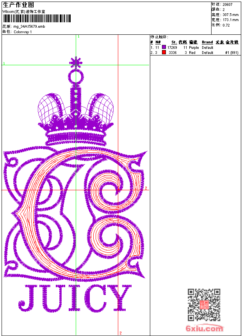The image size is (242, 336).
Task: Click the 代码 column header
Action: [x=183, y=42]
